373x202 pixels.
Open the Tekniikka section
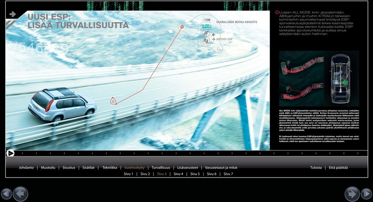coord(110,167)
